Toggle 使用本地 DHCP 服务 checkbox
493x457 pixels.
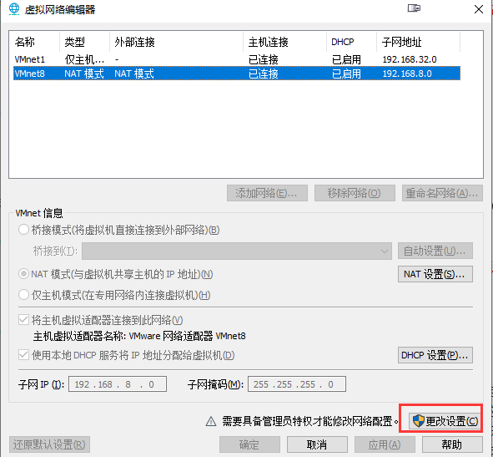coord(24,355)
